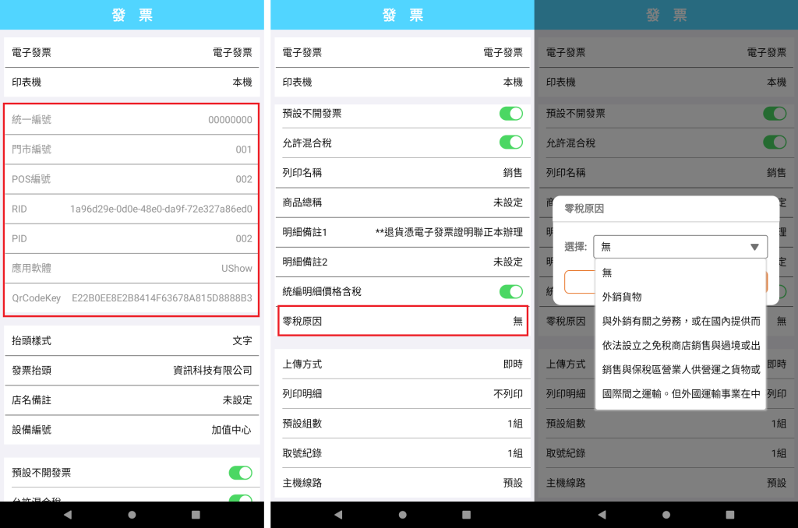Open 商品總稱 row on middle screen
Image resolution: width=798 pixels, height=528 pixels.
click(403, 202)
